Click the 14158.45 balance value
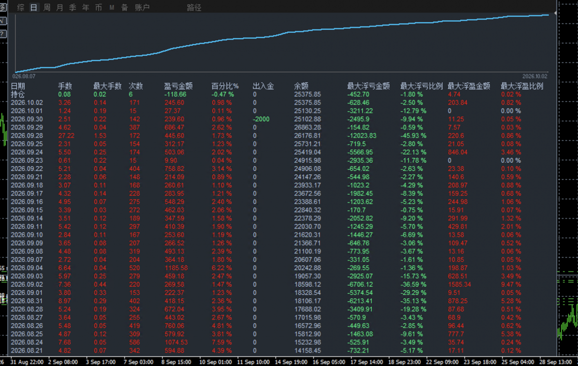 coord(307,350)
